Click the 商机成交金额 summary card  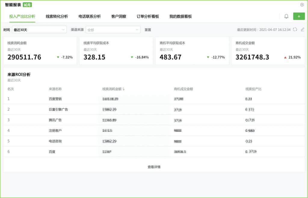click(268, 51)
